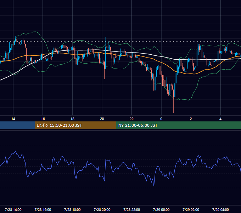Click the '14' hour axis label
This screenshot has height=213, width=241.
pos(13,119)
